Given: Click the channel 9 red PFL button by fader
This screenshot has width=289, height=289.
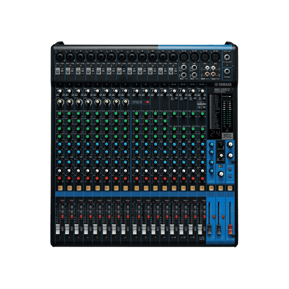Looking at the screenshot, I should click(x=139, y=216).
